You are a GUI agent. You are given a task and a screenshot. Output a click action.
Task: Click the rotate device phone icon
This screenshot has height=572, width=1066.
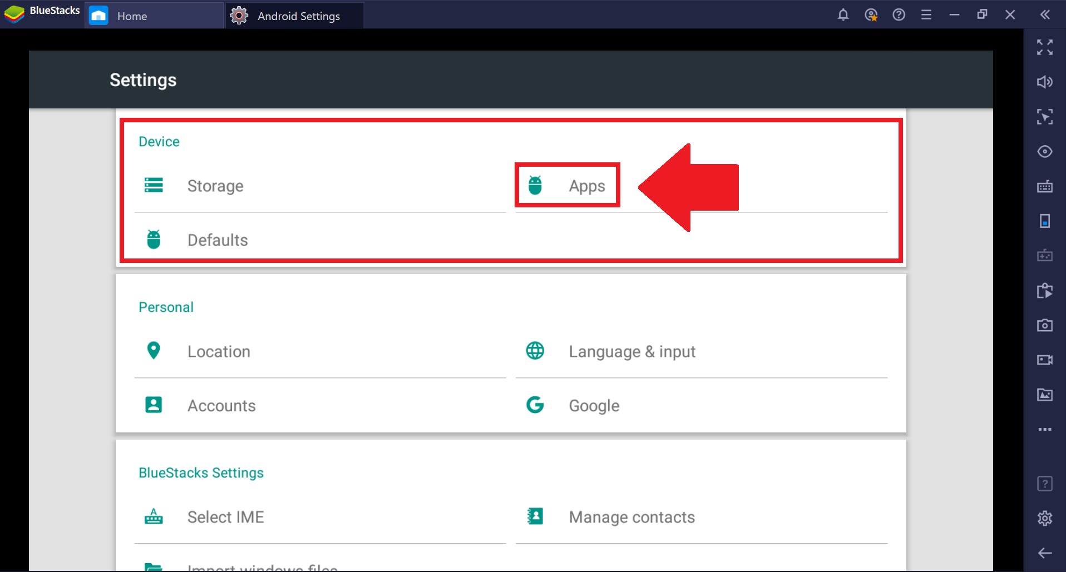[1045, 221]
